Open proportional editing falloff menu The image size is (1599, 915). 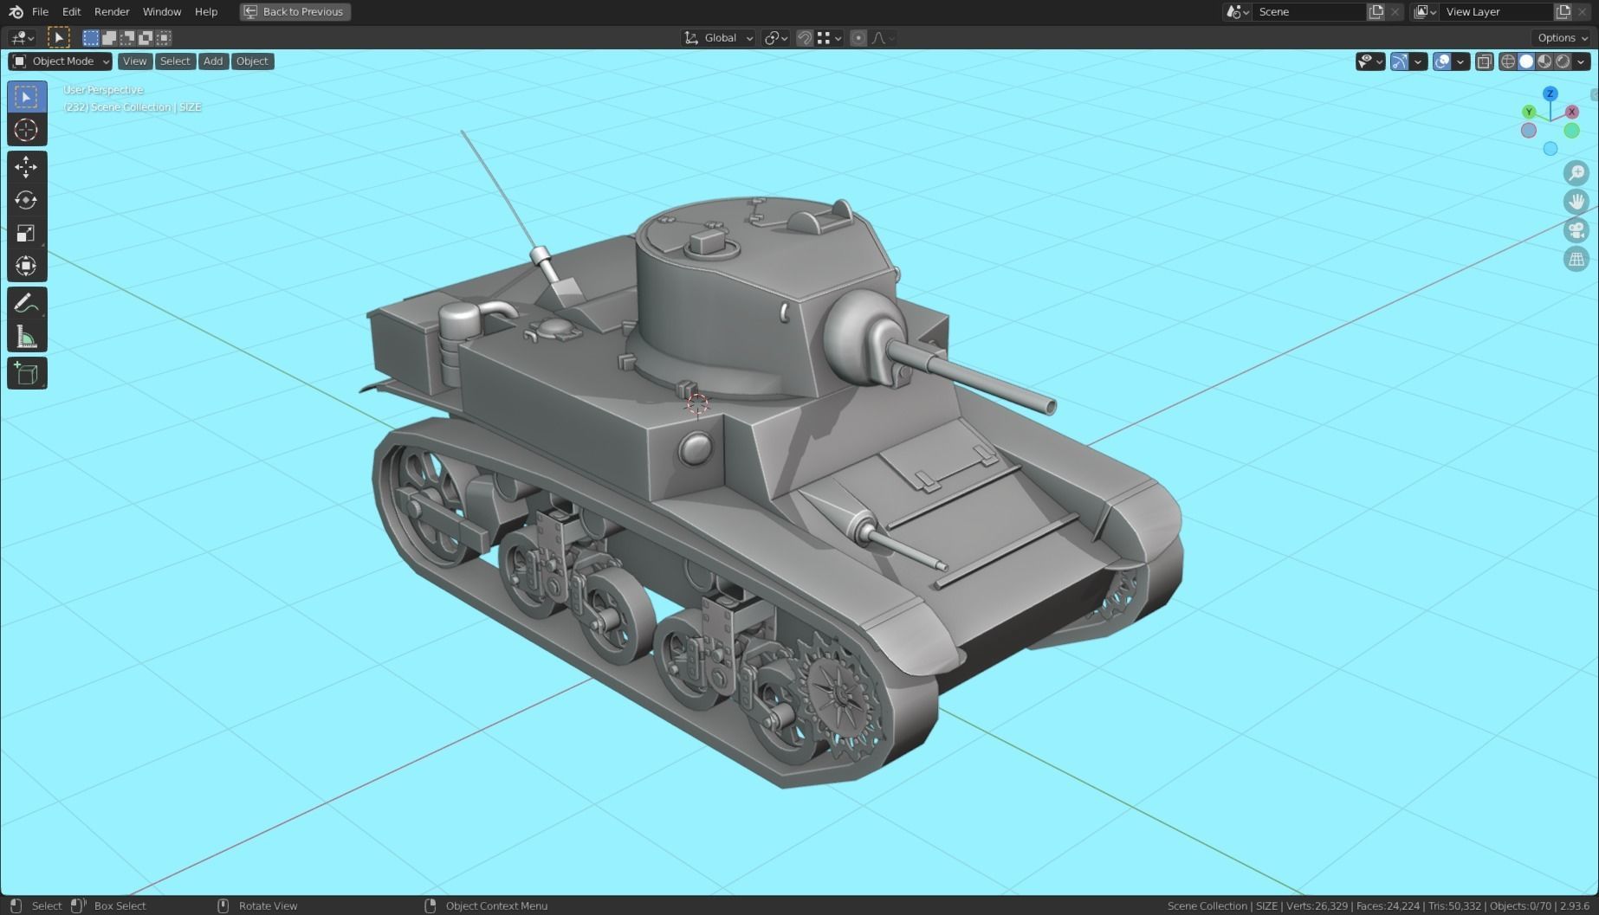point(884,37)
